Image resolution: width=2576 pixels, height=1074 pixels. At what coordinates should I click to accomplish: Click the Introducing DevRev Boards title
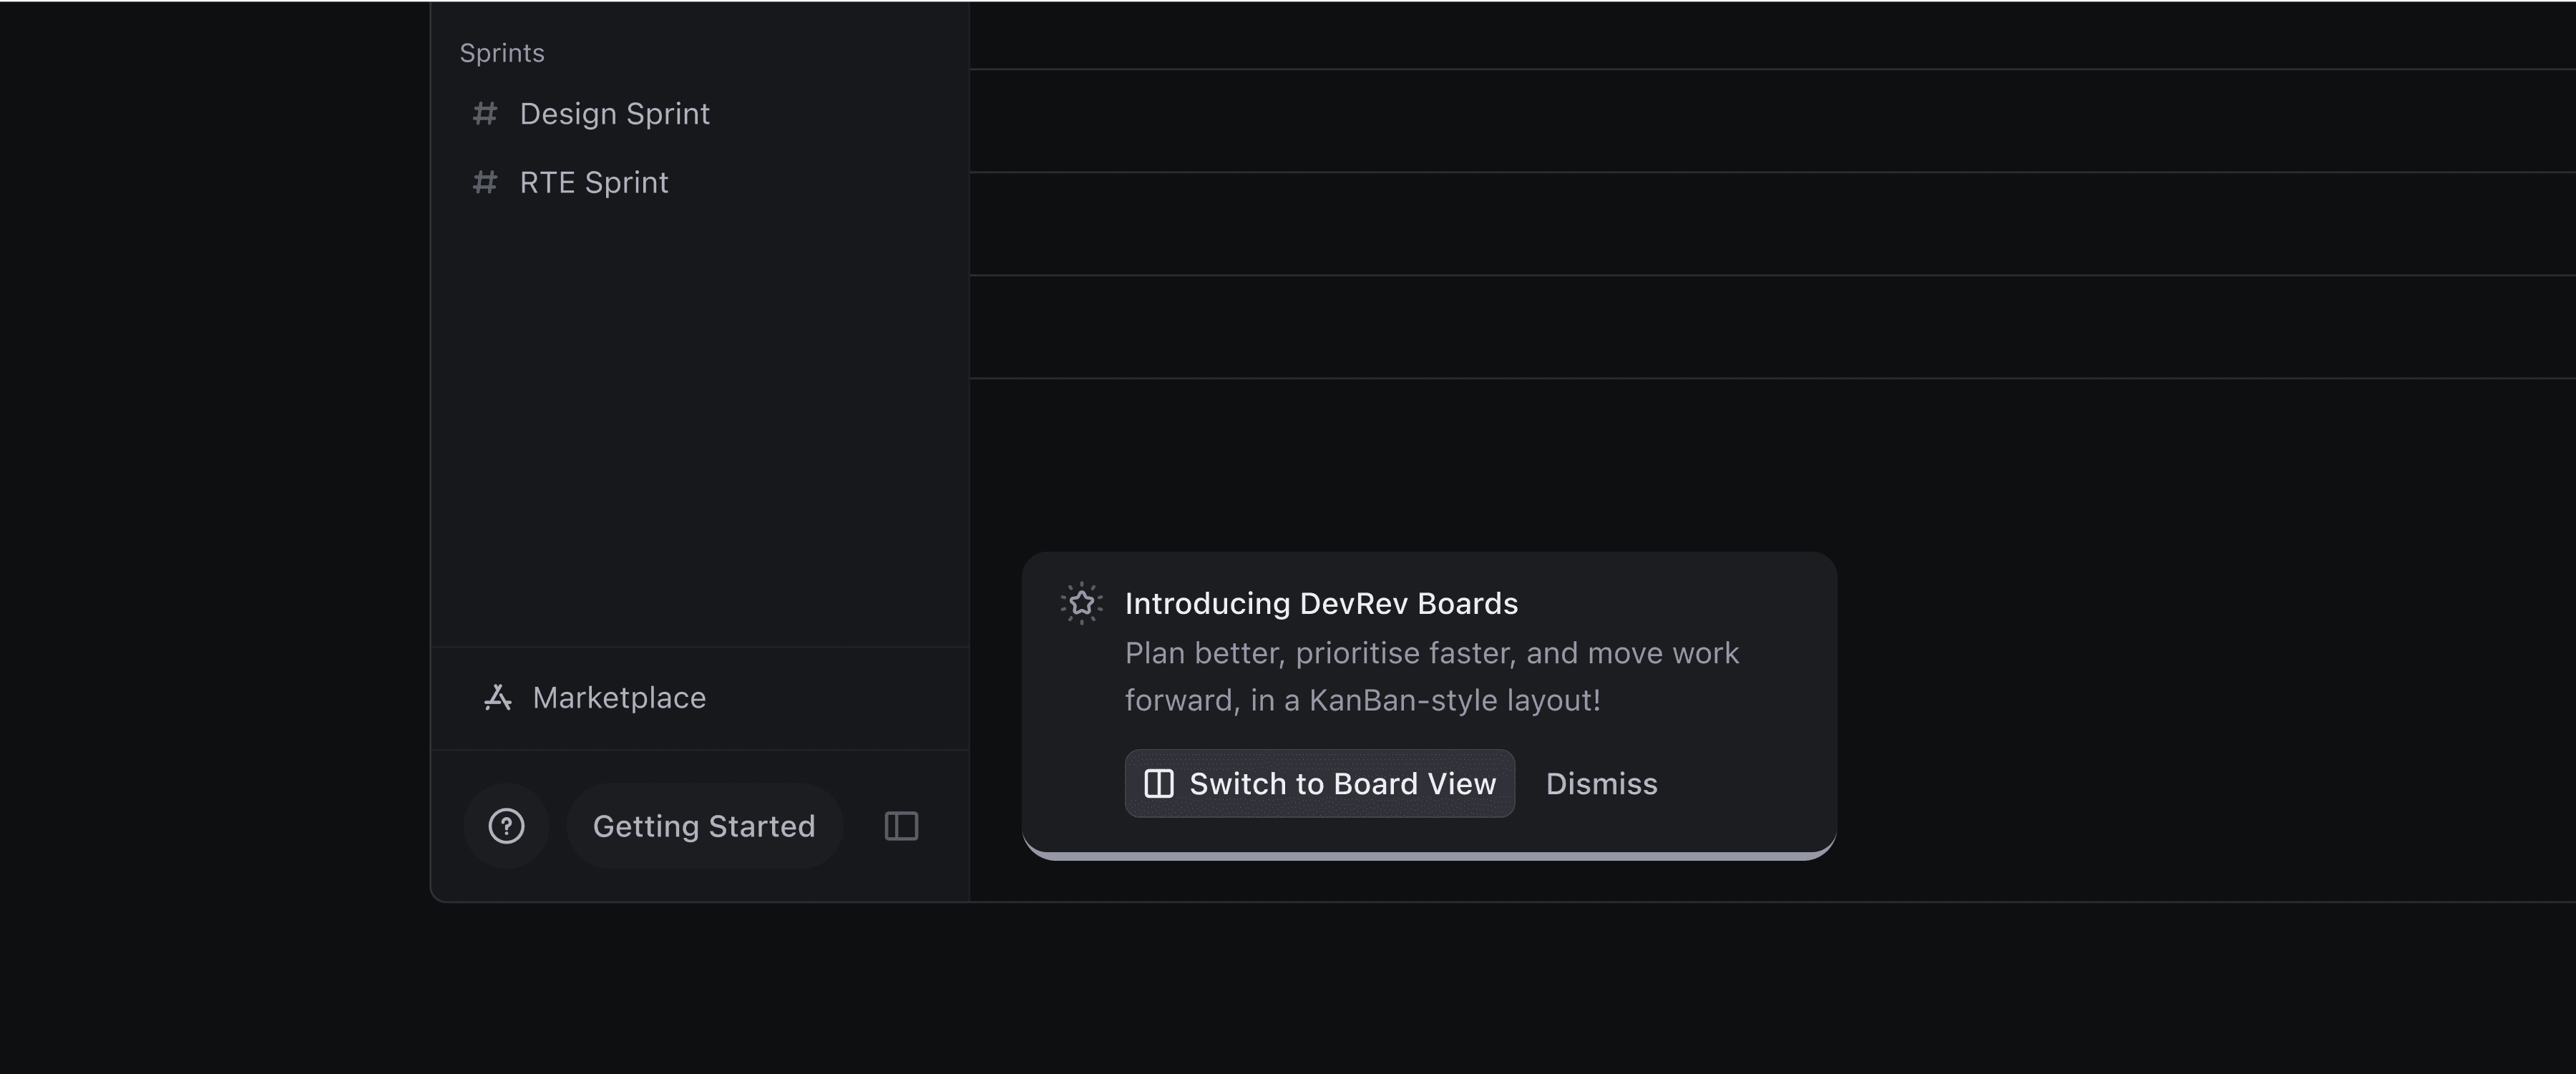point(1320,604)
